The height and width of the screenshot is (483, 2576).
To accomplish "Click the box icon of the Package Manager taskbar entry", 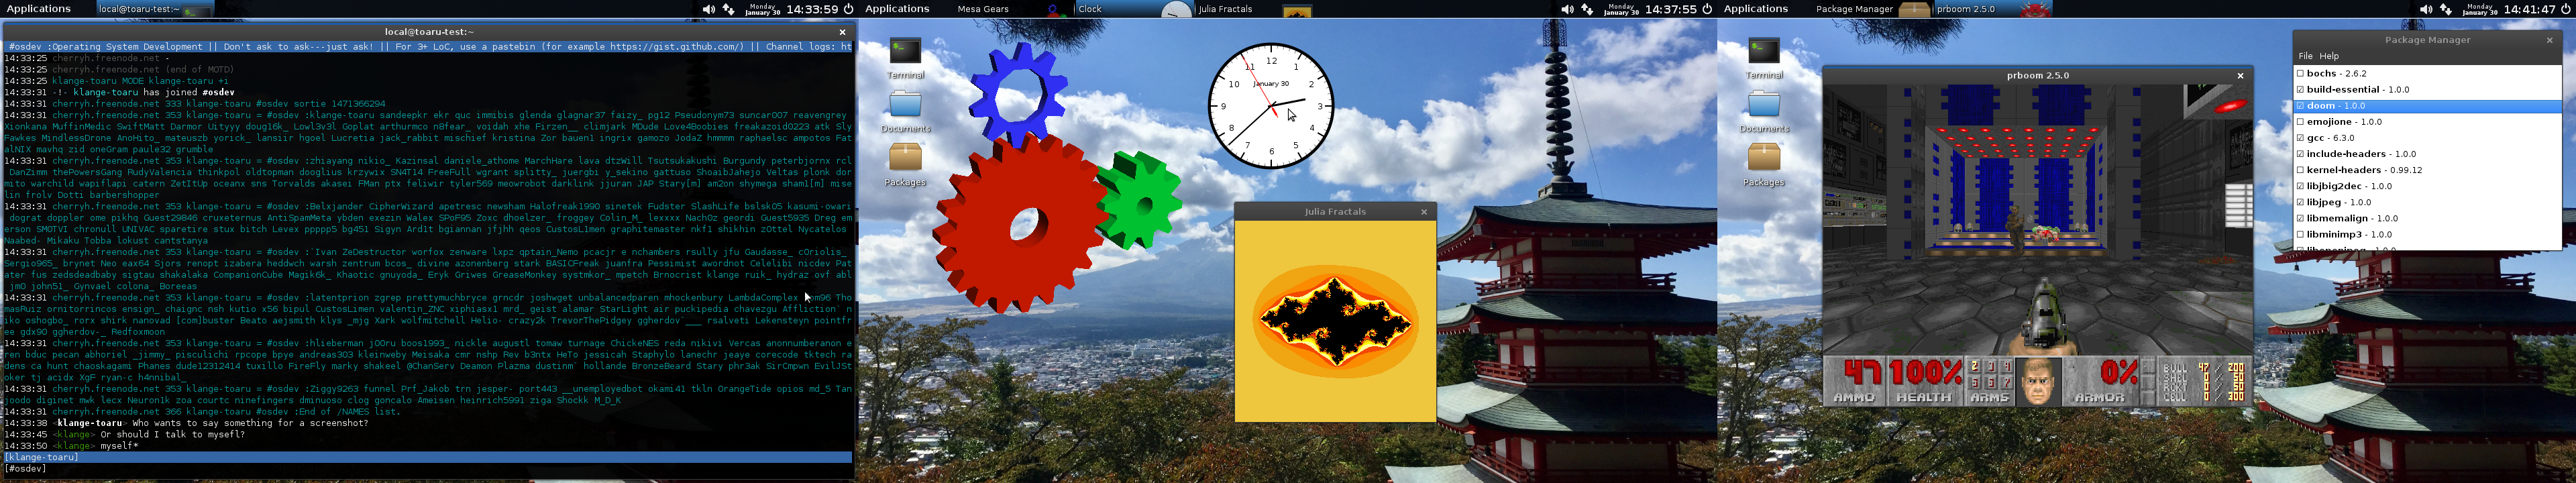I will 1914,10.
